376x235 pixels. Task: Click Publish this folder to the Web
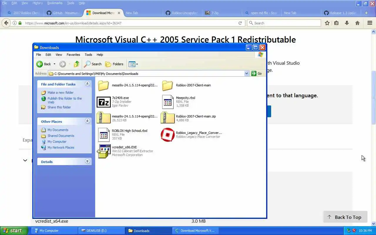(65, 100)
